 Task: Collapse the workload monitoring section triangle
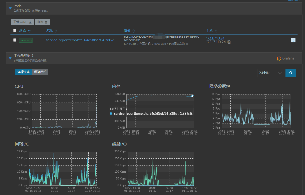point(10,58)
